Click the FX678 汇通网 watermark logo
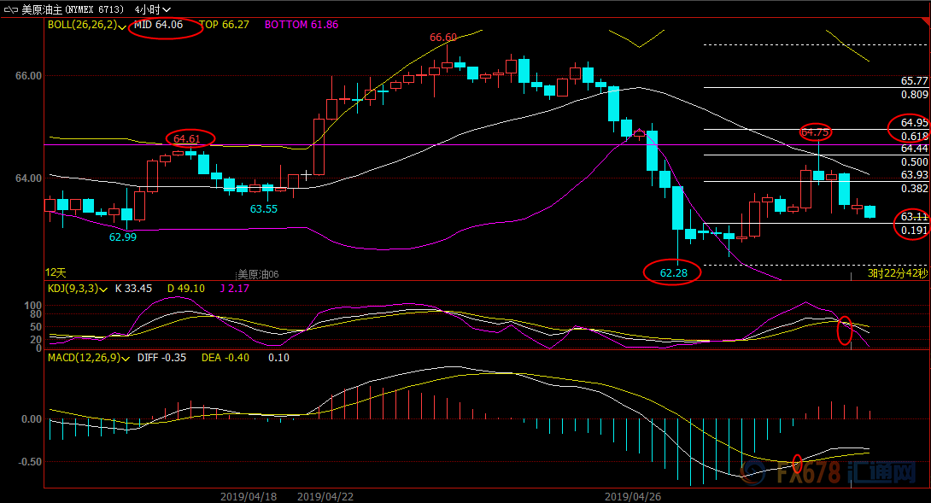Screen dimensions: 931x503 tap(829, 471)
